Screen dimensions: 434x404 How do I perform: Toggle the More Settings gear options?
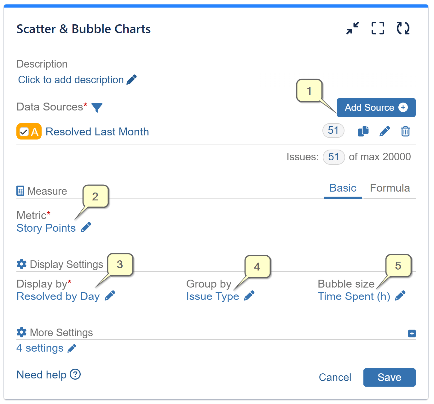(x=21, y=332)
